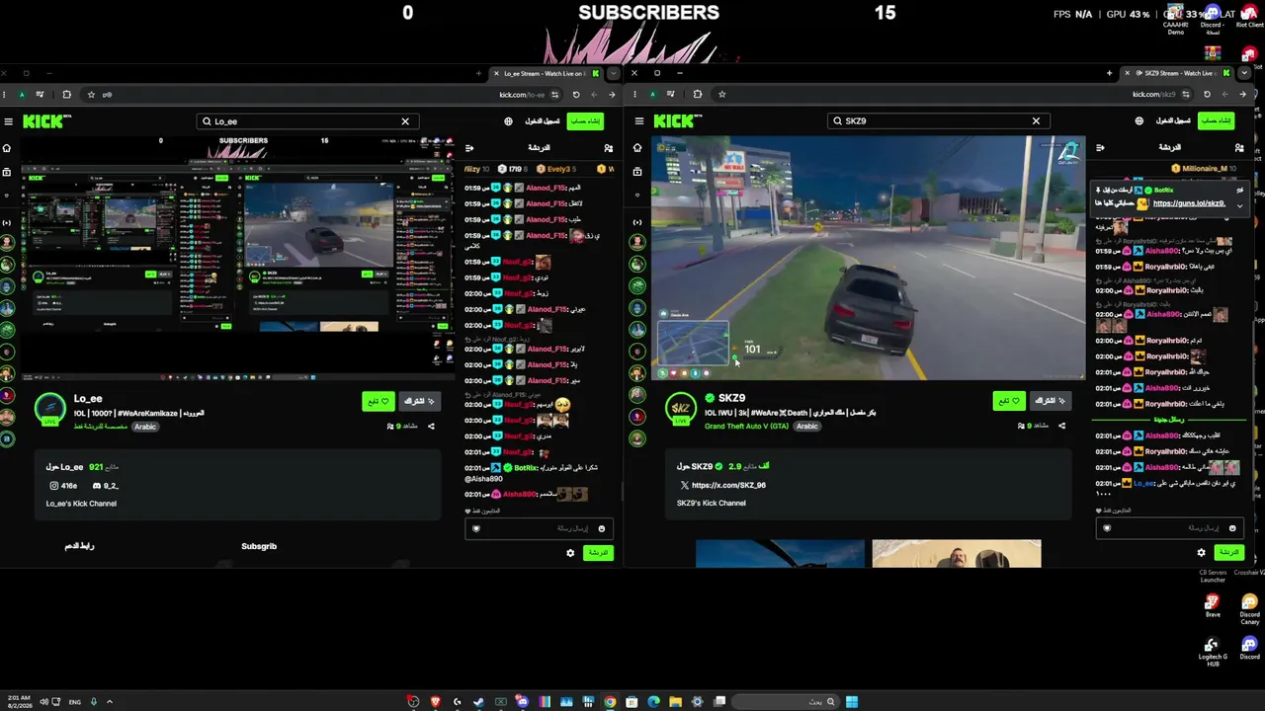
Task: Bookmark the page in the SKZ9 browser window
Action: pos(721,95)
